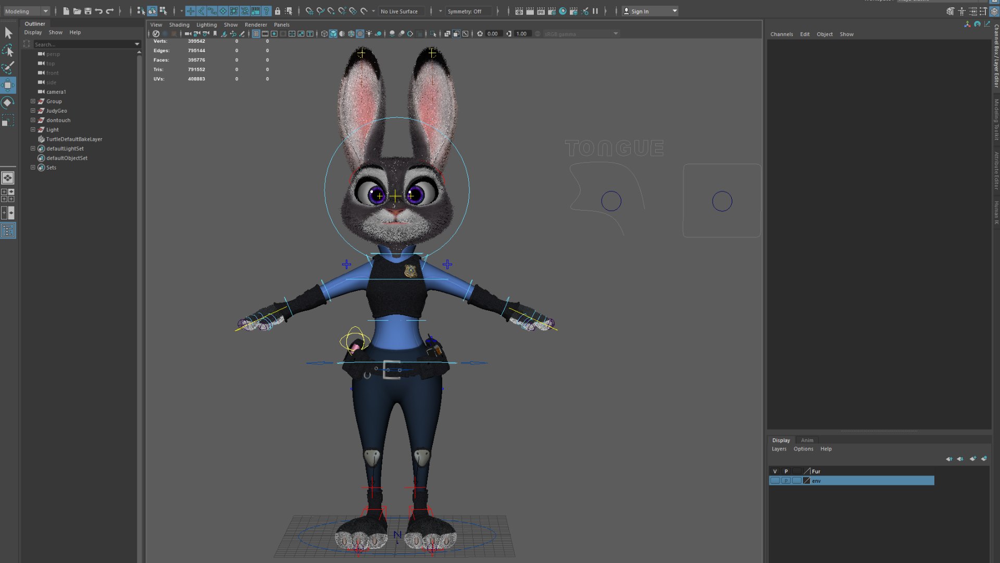1000x563 pixels.
Task: Open the Modeling menu set dropdown
Action: (26, 11)
